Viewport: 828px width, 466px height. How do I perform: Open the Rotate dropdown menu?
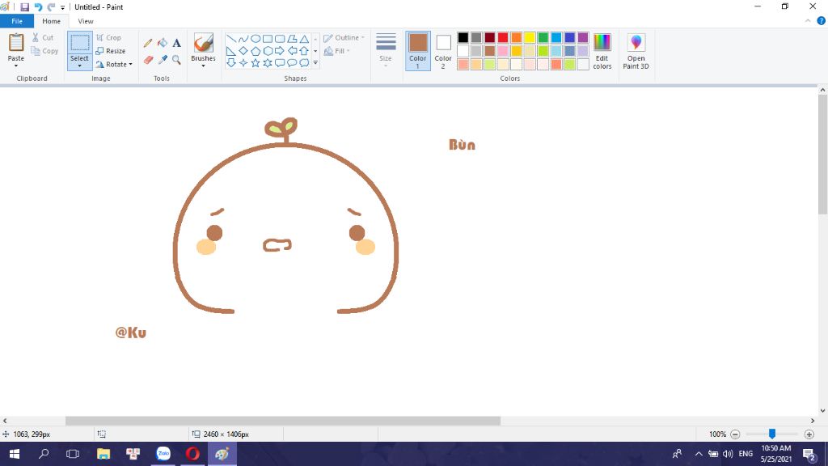coord(113,65)
